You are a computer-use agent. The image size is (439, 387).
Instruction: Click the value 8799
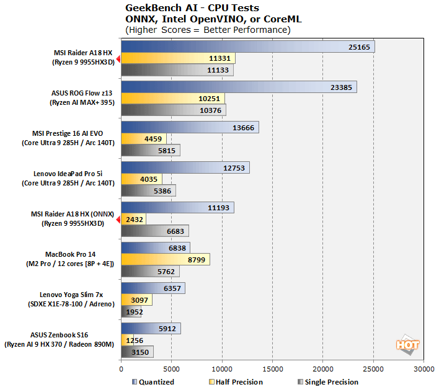pos(197,260)
